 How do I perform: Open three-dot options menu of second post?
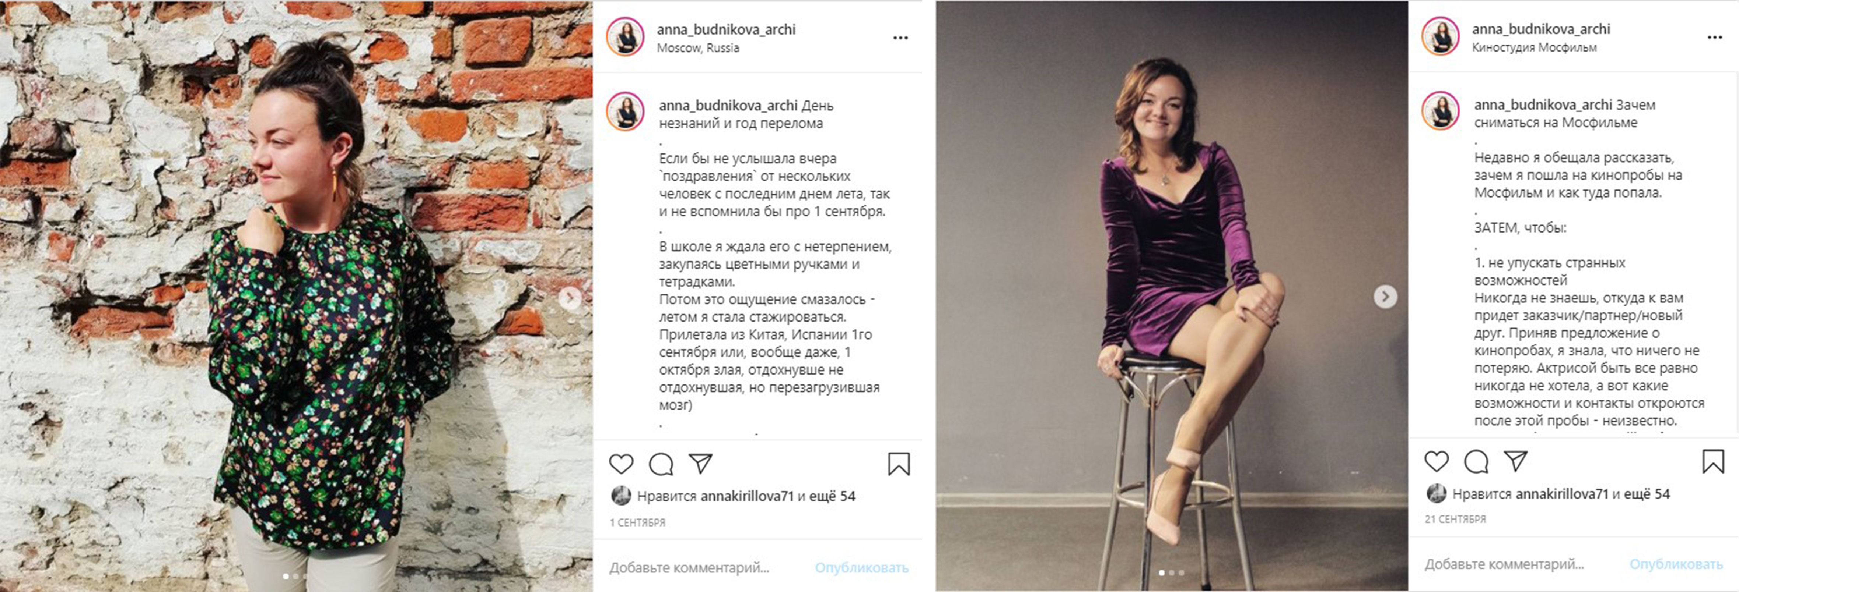1715,38
